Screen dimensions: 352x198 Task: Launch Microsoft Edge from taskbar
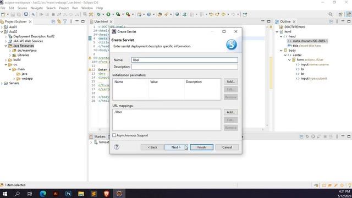43,193
